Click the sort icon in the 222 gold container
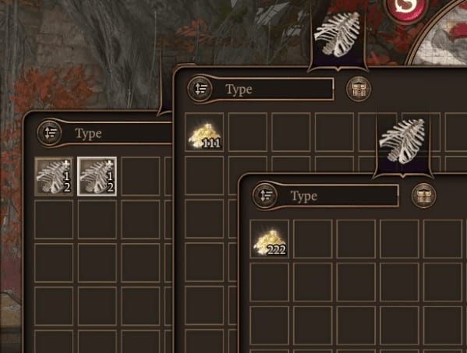467x353 pixels. [x=264, y=196]
